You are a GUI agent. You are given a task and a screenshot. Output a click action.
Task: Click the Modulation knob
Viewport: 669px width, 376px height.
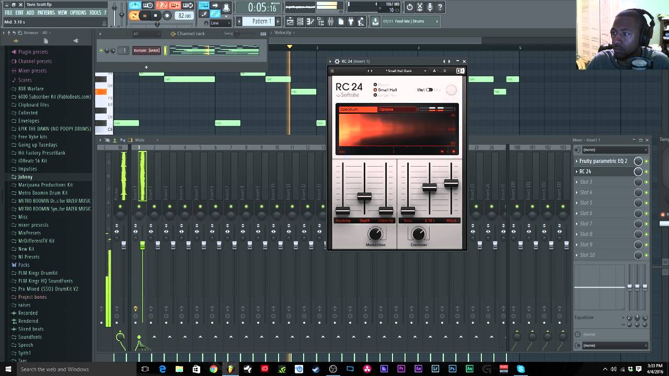pos(375,233)
